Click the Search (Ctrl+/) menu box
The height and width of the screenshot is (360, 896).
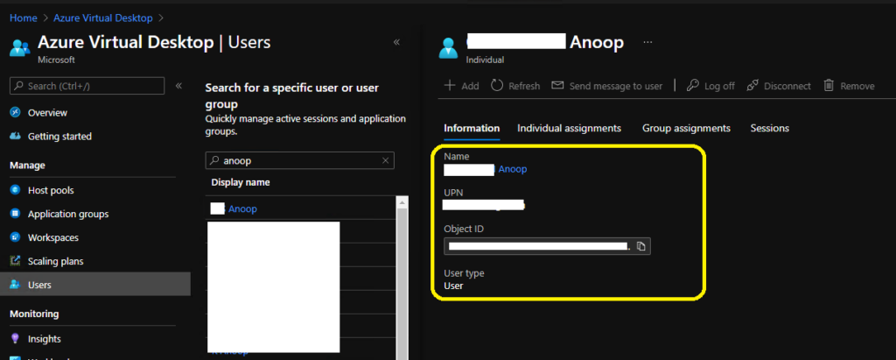click(x=87, y=86)
